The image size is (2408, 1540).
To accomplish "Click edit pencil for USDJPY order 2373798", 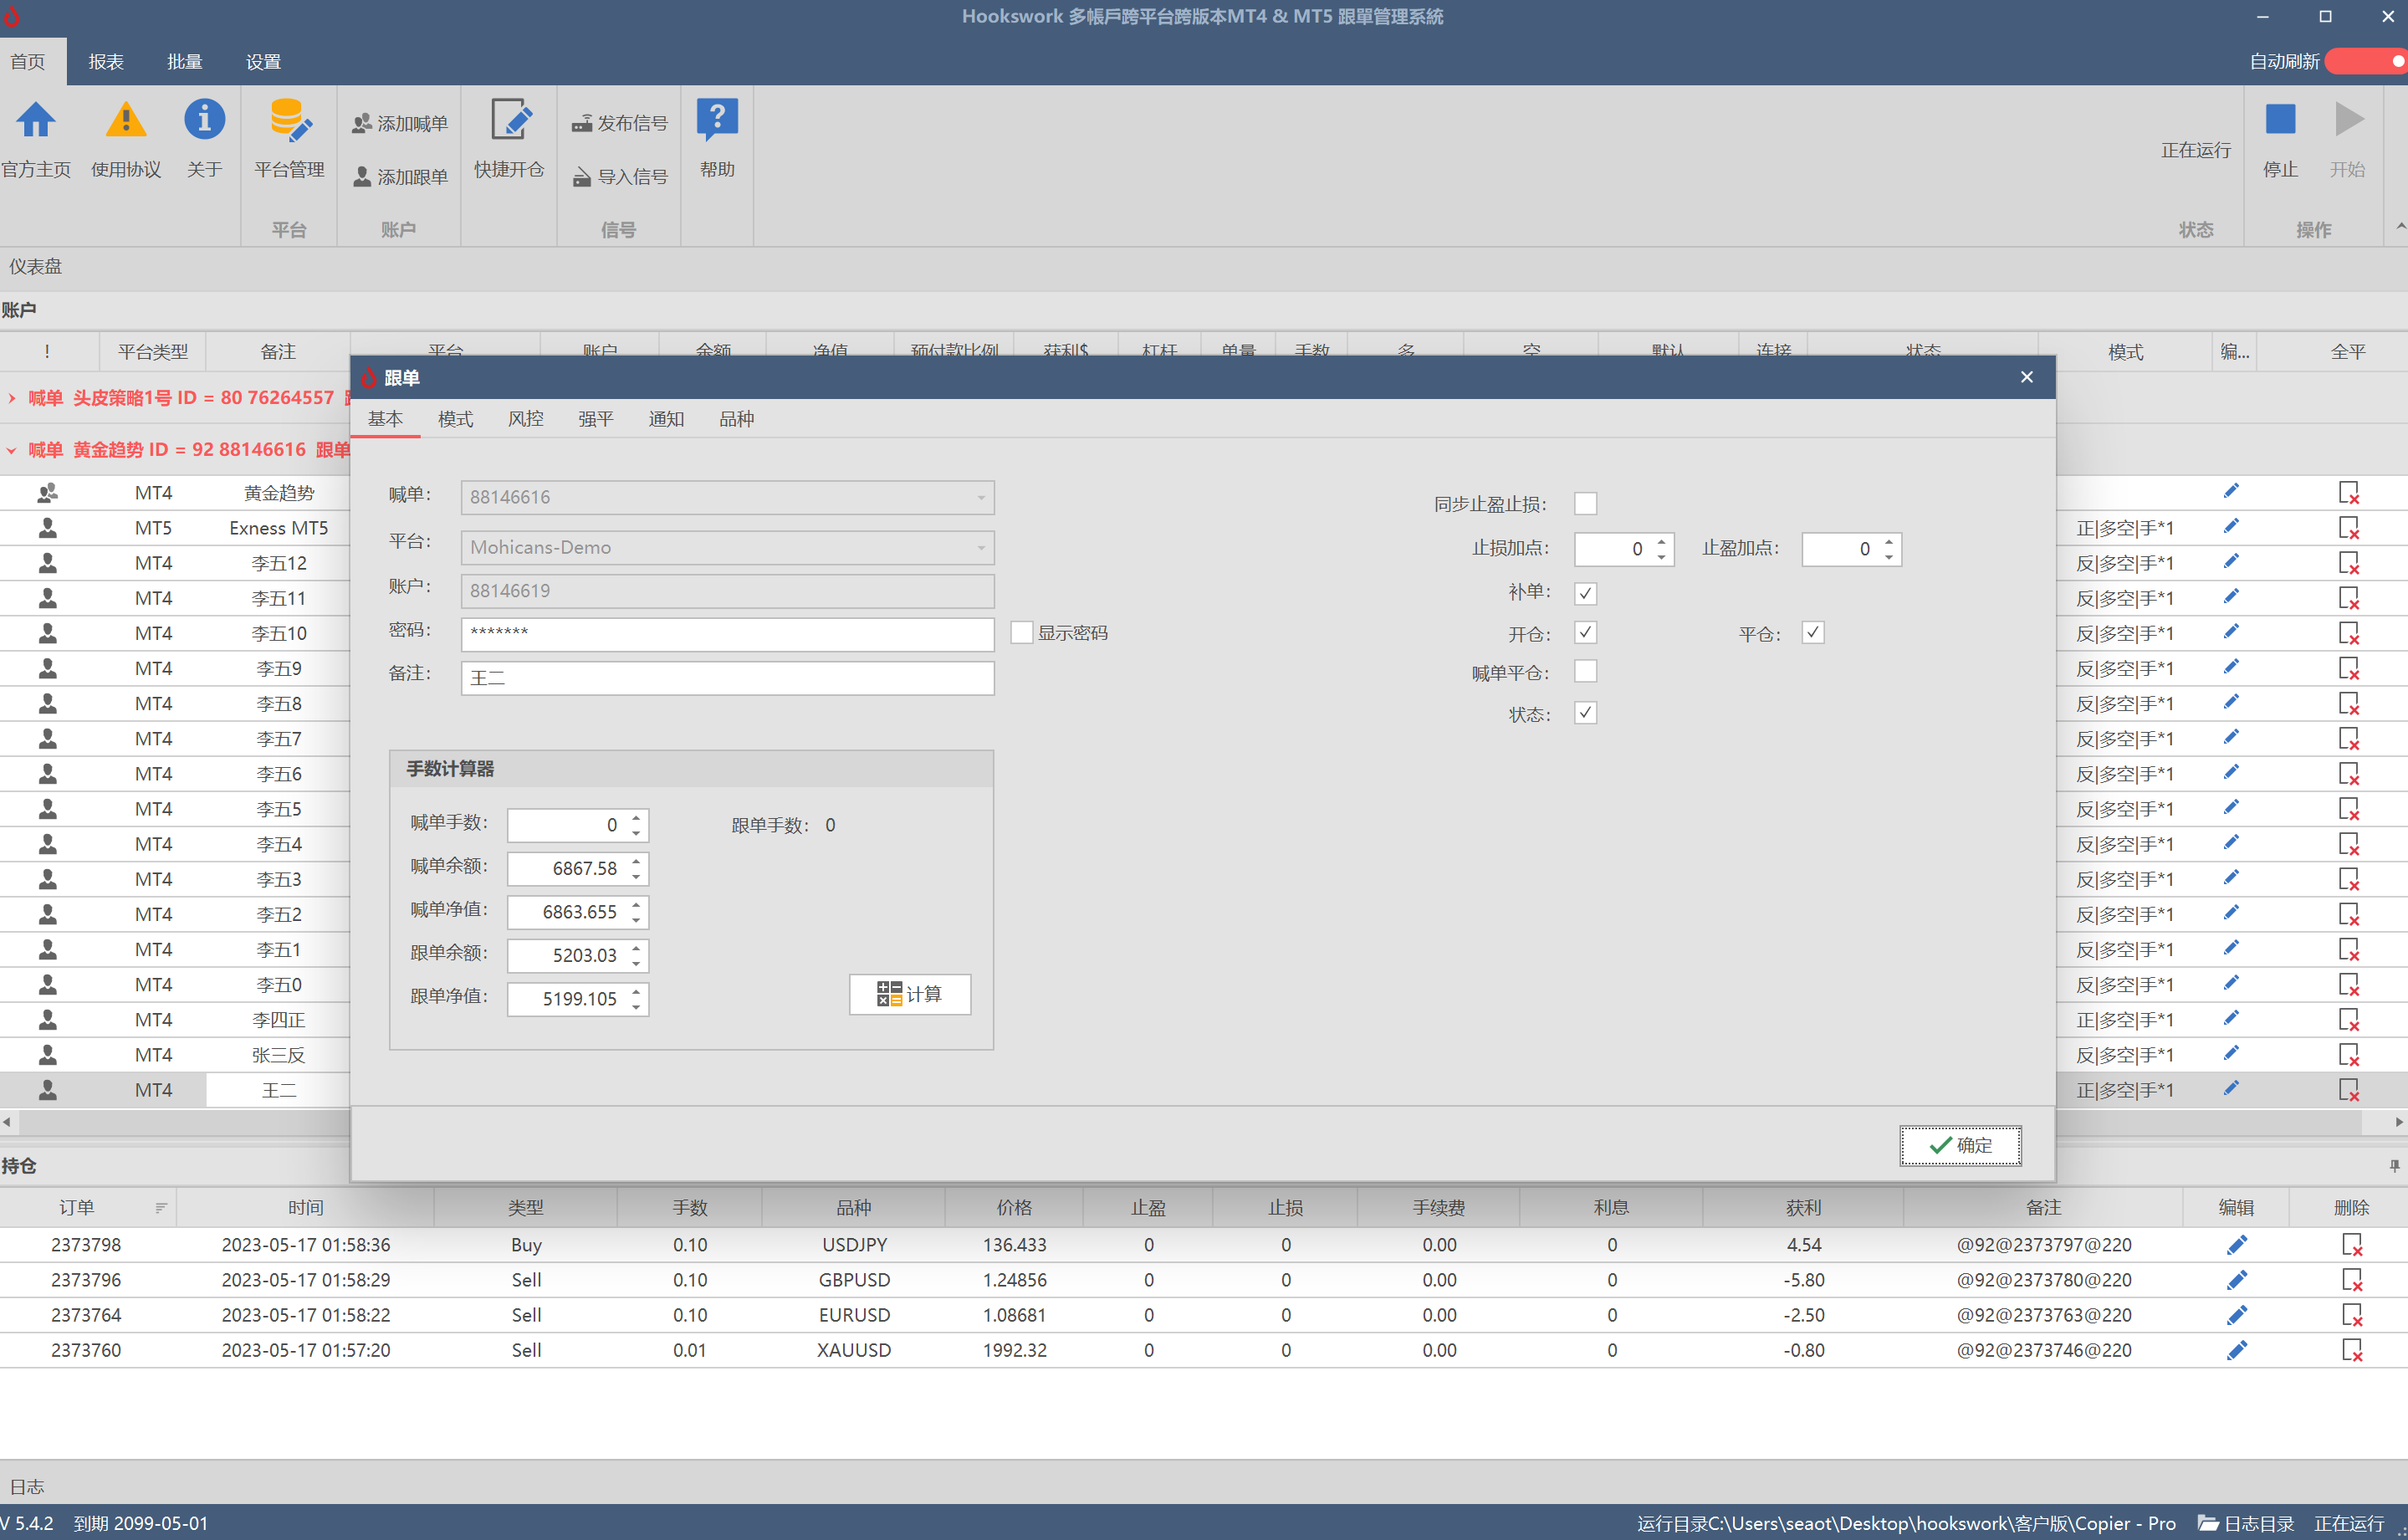I will 2237,1245.
